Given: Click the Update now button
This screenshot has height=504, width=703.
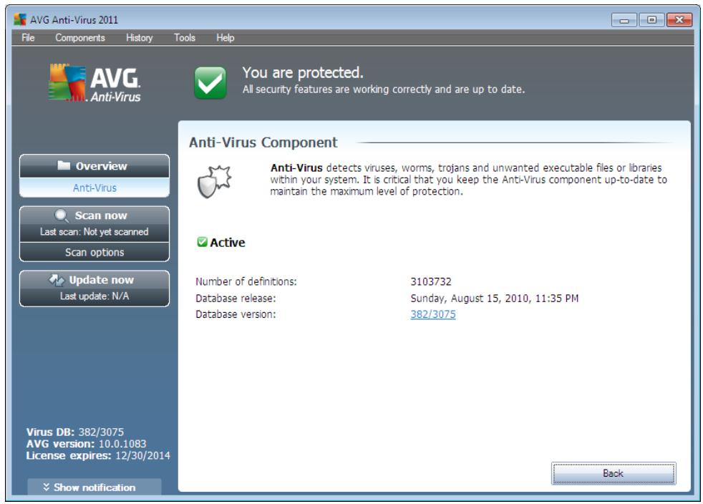Looking at the screenshot, I should (94, 289).
